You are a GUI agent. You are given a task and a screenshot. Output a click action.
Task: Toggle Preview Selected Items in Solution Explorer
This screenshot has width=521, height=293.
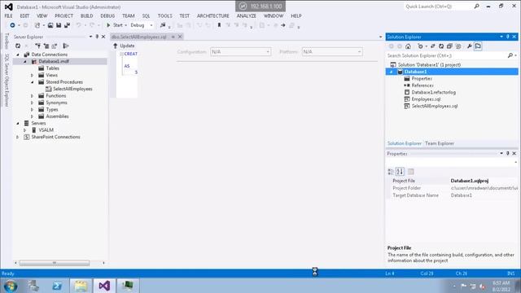point(478,46)
